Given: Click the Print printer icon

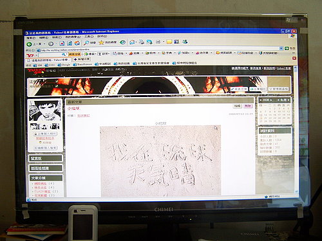Looking at the screenshot, I should (141, 42).
